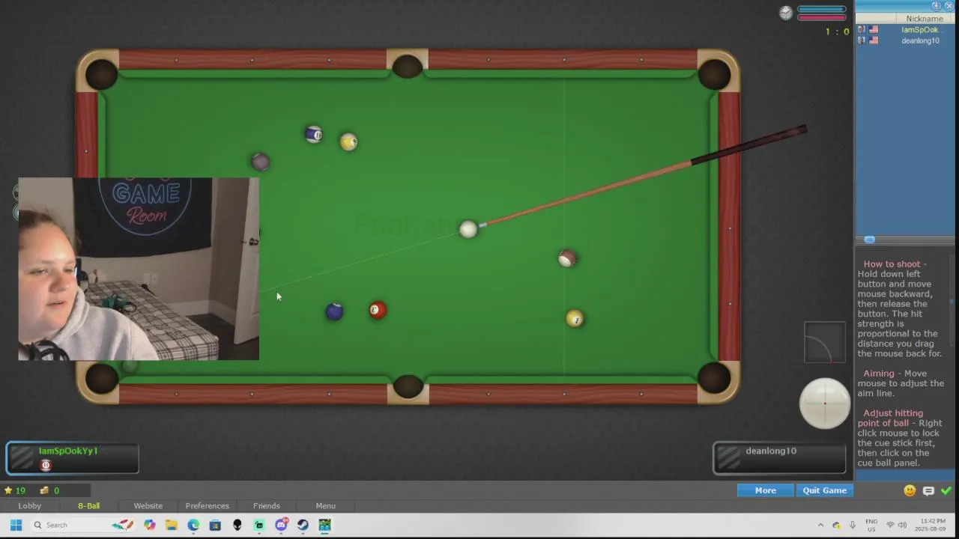The height and width of the screenshot is (539, 959).
Task: Click the red opponent timer bar
Action: [822, 18]
